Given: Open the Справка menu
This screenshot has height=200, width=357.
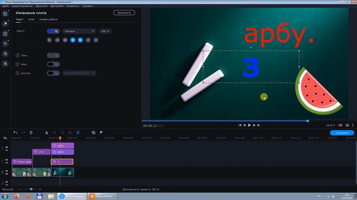Looking at the screenshot, I should coord(88,6).
